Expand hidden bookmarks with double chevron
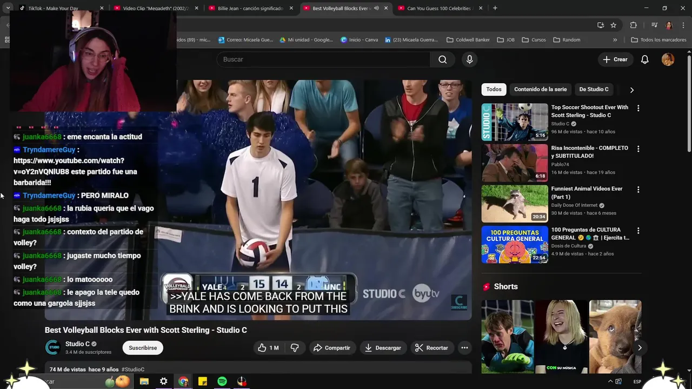Screen dimensions: 692x389 tap(615, 40)
